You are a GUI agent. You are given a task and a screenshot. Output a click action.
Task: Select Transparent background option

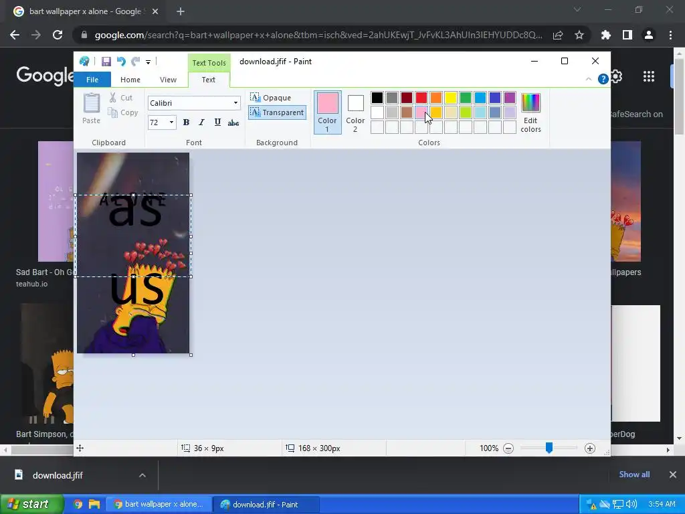pyautogui.click(x=277, y=112)
